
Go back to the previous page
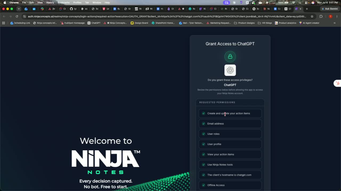coord(4,16)
